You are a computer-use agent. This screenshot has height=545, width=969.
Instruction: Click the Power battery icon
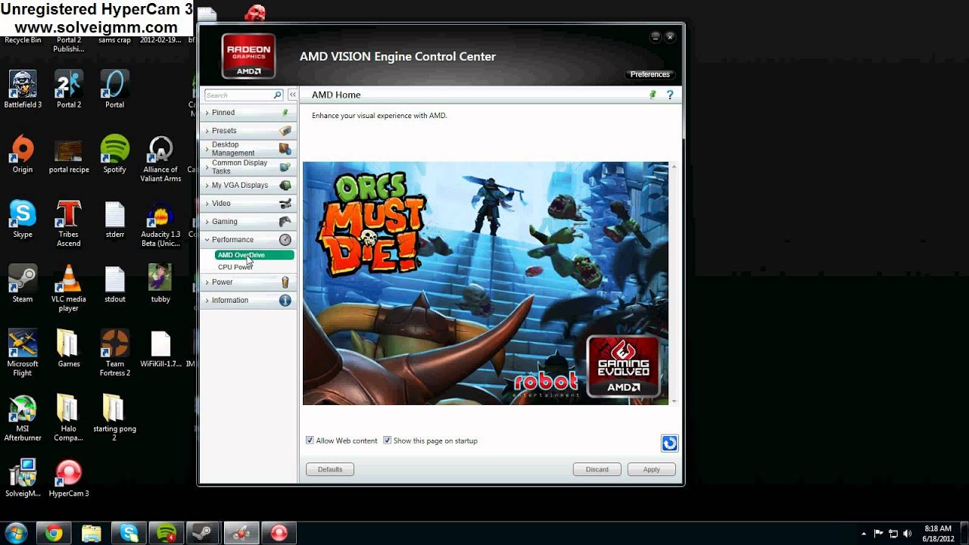pyautogui.click(x=285, y=282)
